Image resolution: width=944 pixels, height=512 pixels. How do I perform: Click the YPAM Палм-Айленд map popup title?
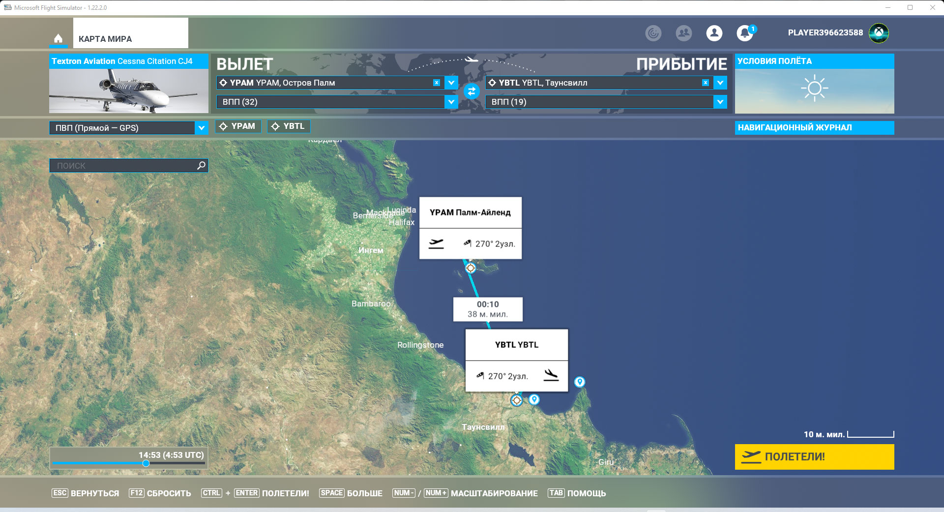[470, 212]
